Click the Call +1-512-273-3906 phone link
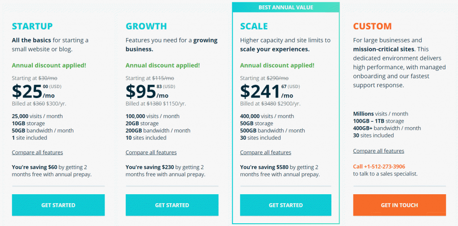The width and height of the screenshot is (458, 226). [x=379, y=166]
